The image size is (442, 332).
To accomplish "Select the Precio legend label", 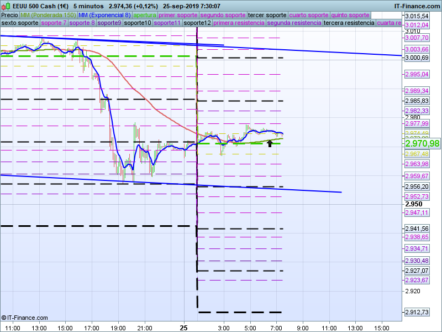I will 9,15.
